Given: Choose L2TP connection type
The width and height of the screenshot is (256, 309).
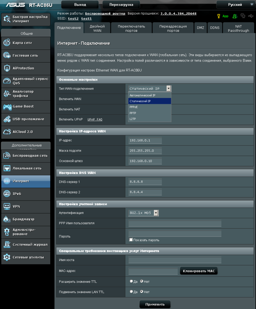Looking at the screenshot, I should click(149, 119).
